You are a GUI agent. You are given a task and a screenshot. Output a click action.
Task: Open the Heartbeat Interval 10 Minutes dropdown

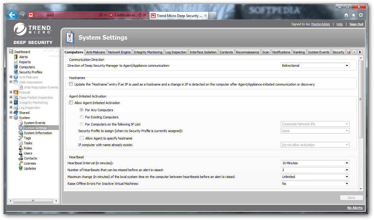coord(315,163)
